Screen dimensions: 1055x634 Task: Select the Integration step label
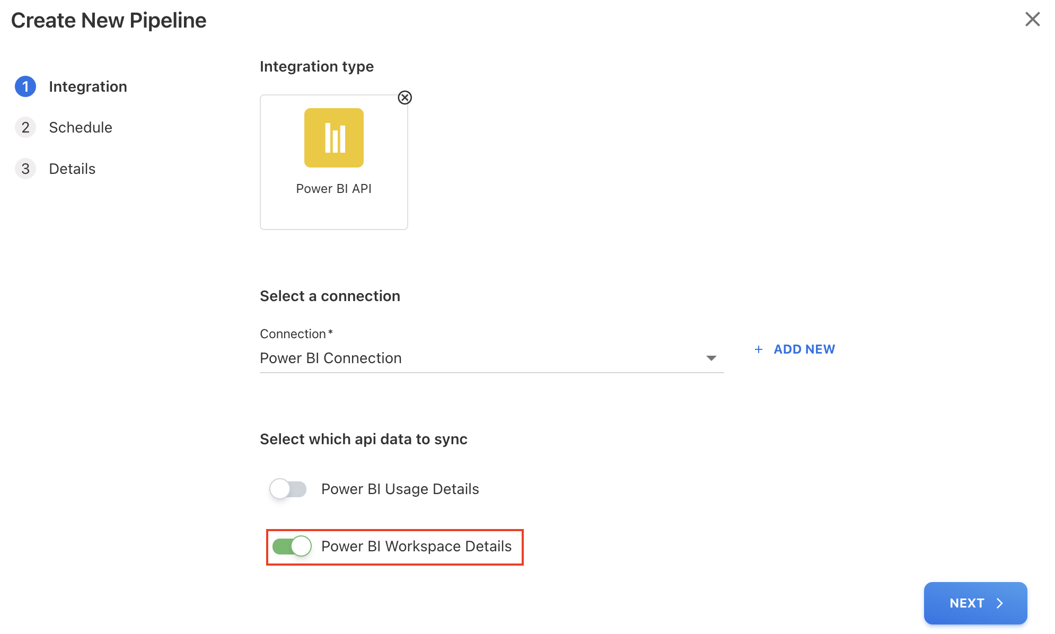[x=88, y=86]
